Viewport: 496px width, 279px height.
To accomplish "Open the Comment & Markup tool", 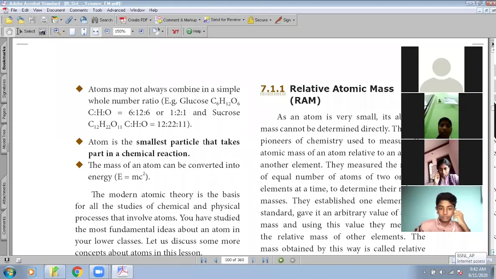I will pos(176,20).
